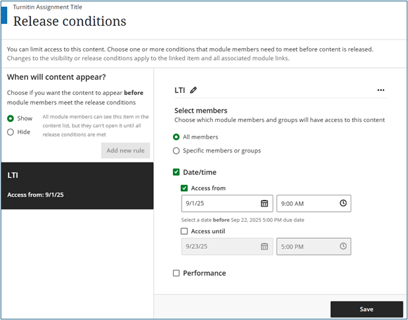
Task: Click clock icon in 5:00 PM field
Action: pos(343,246)
